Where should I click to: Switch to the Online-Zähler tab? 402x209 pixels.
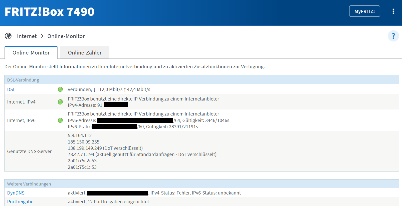pos(85,52)
